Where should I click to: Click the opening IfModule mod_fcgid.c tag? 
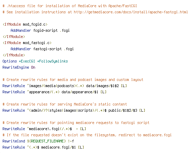(x=25, y=24)
